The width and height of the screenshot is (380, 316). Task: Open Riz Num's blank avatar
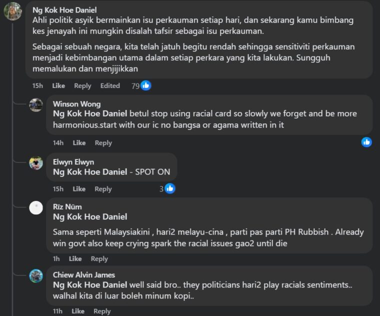(36, 208)
